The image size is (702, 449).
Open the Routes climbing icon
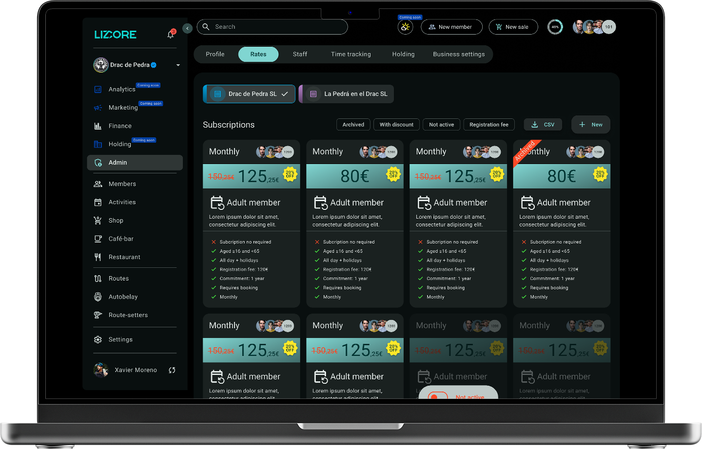pyautogui.click(x=97, y=278)
